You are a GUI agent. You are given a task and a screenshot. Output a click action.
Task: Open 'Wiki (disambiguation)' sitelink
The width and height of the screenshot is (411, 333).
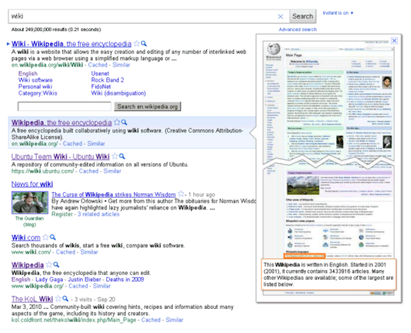coord(118,94)
